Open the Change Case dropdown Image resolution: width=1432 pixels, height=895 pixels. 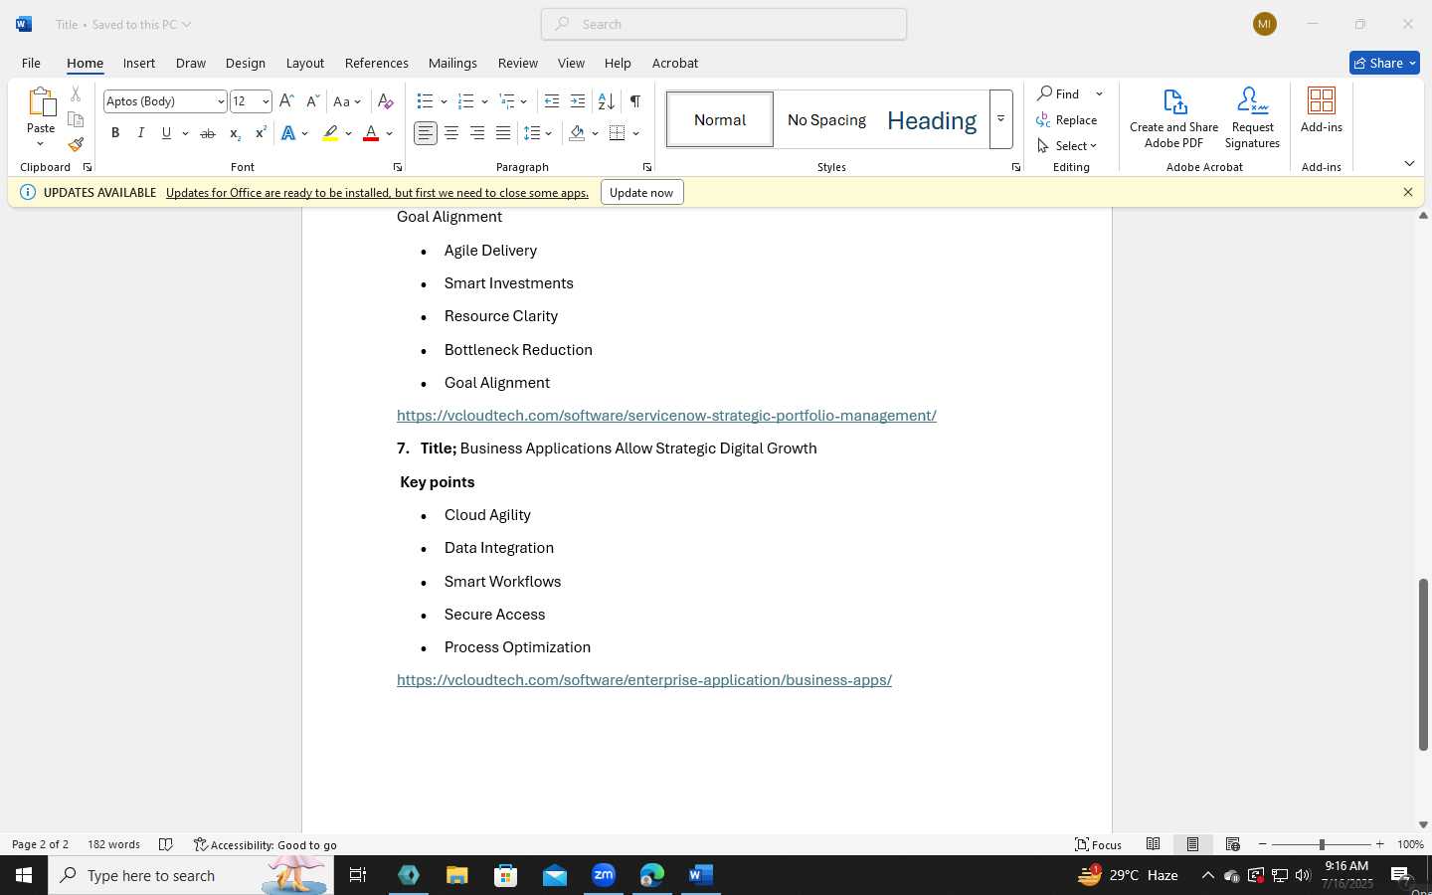click(x=347, y=101)
